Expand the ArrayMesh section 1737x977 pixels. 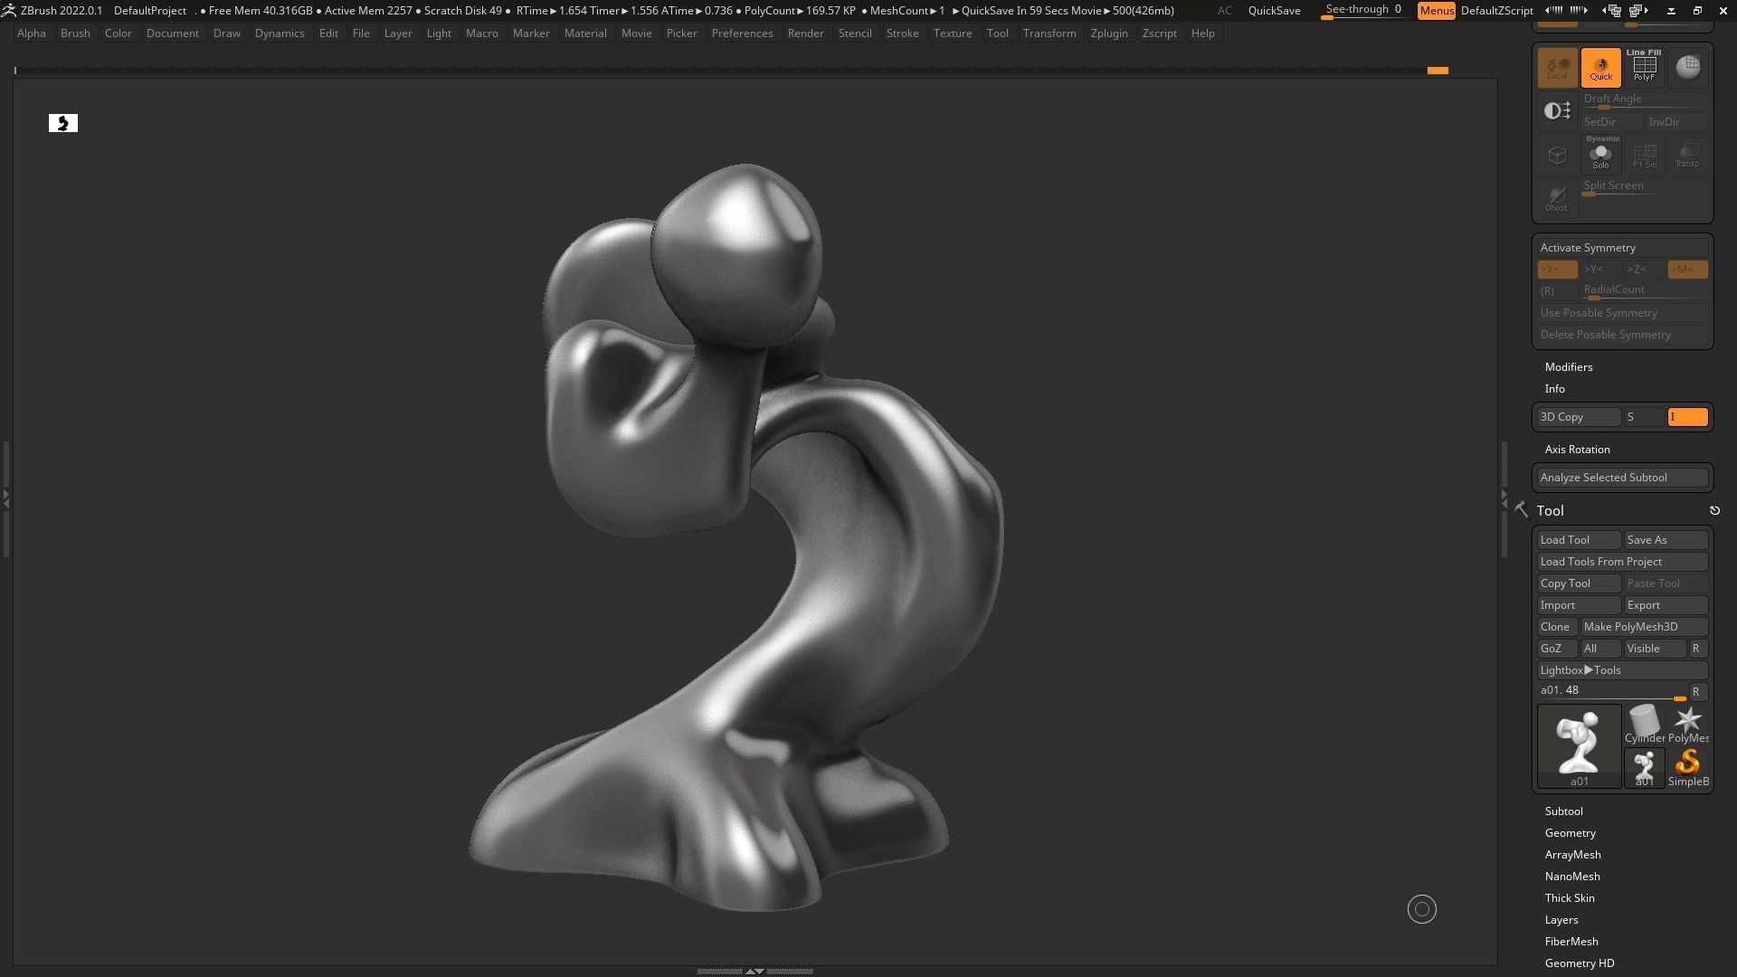(1572, 855)
